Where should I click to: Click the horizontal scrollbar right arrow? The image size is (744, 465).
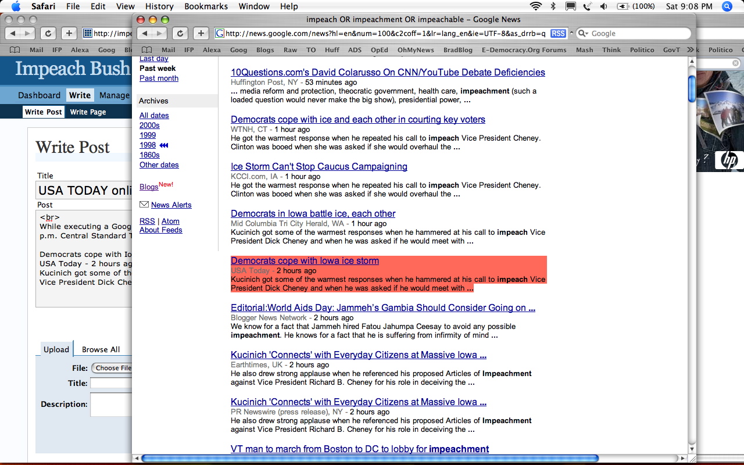pyautogui.click(x=682, y=459)
